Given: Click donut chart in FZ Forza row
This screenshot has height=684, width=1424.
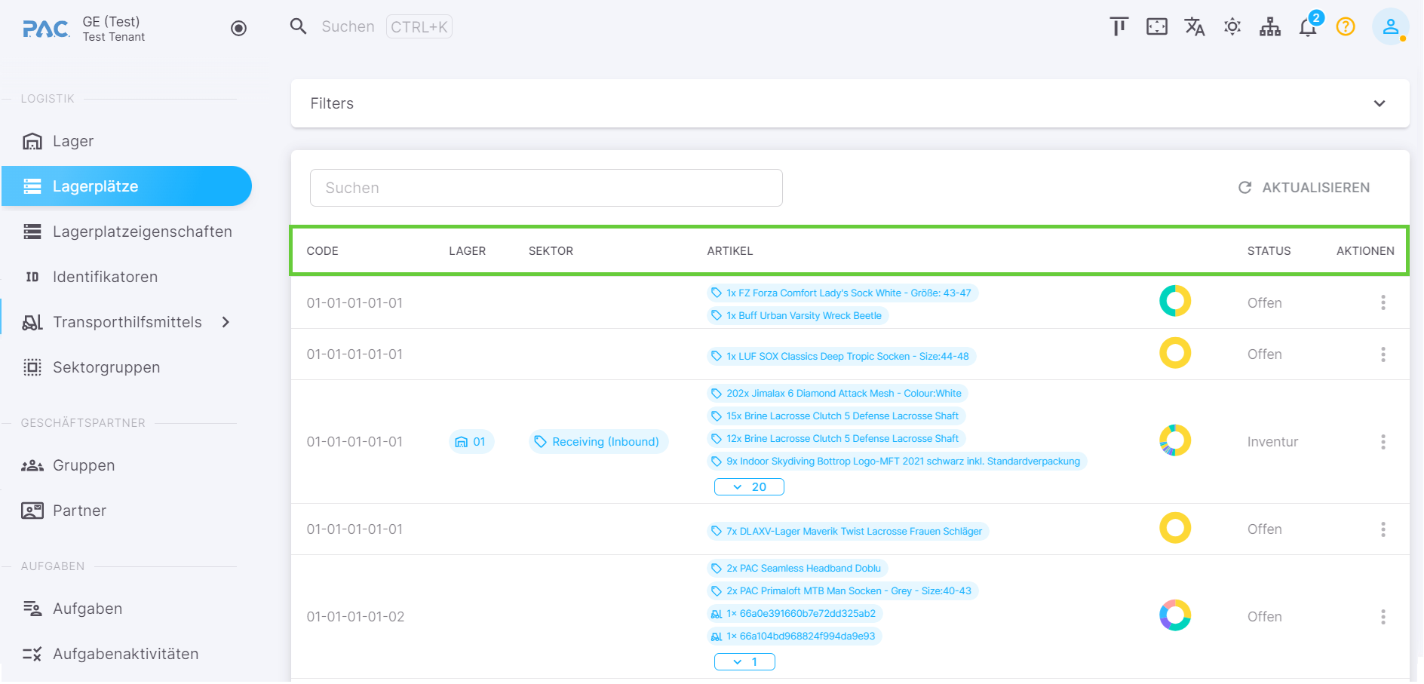Looking at the screenshot, I should coord(1175,301).
